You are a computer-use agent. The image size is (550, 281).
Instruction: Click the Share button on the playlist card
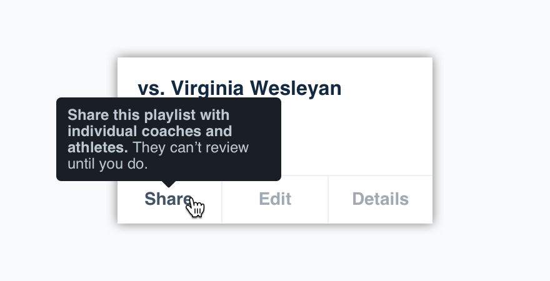169,199
